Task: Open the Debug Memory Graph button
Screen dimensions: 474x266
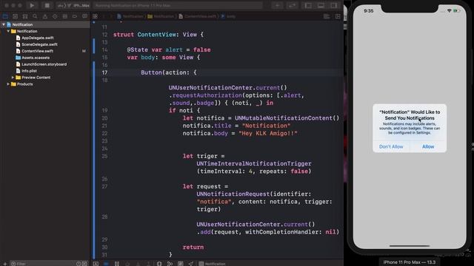Action: point(170,264)
